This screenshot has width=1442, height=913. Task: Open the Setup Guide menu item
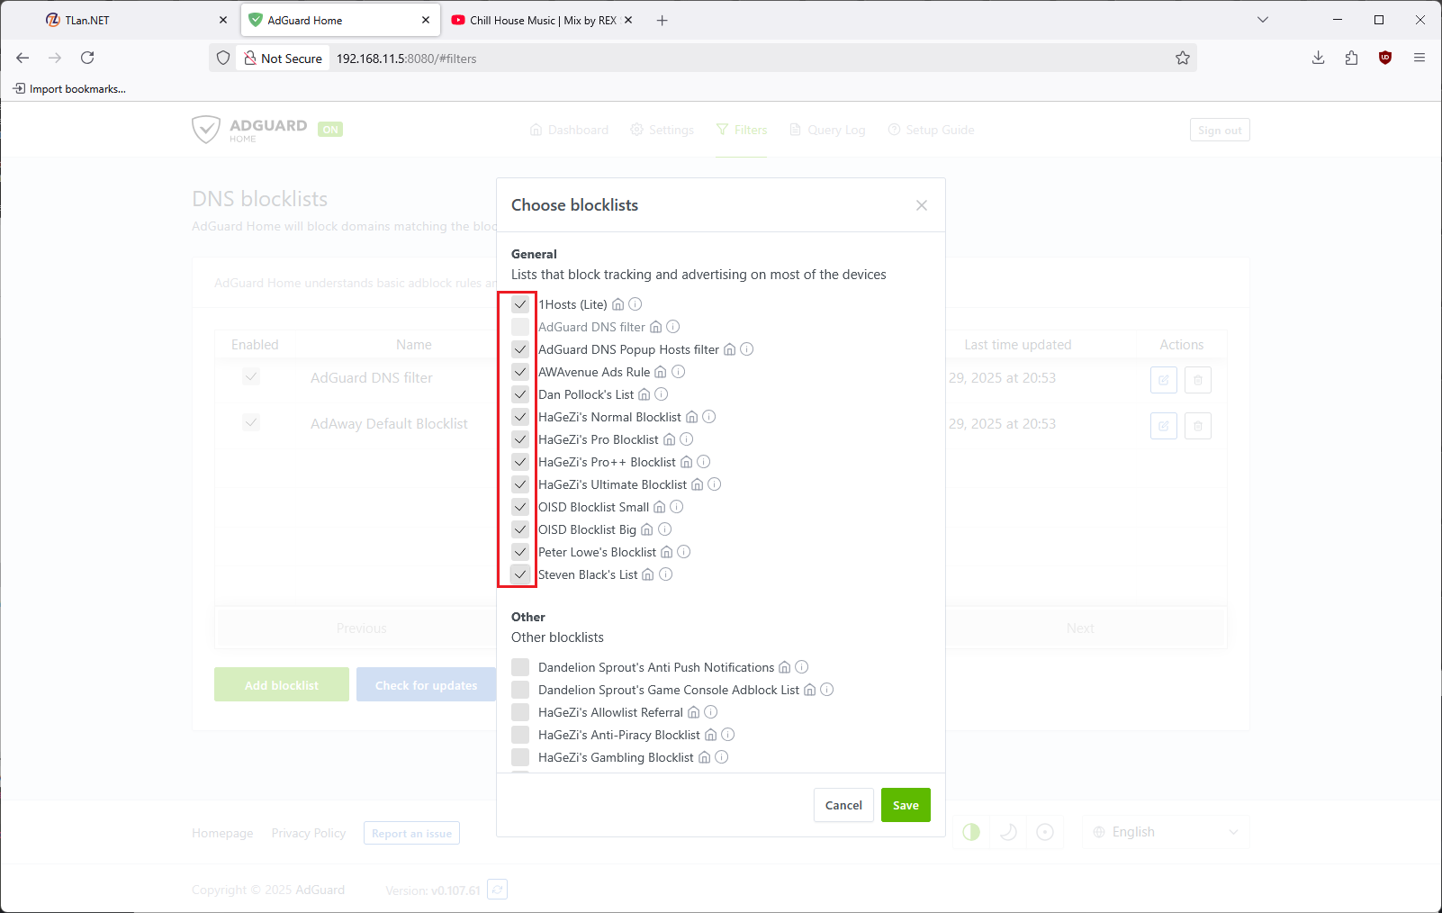932,130
